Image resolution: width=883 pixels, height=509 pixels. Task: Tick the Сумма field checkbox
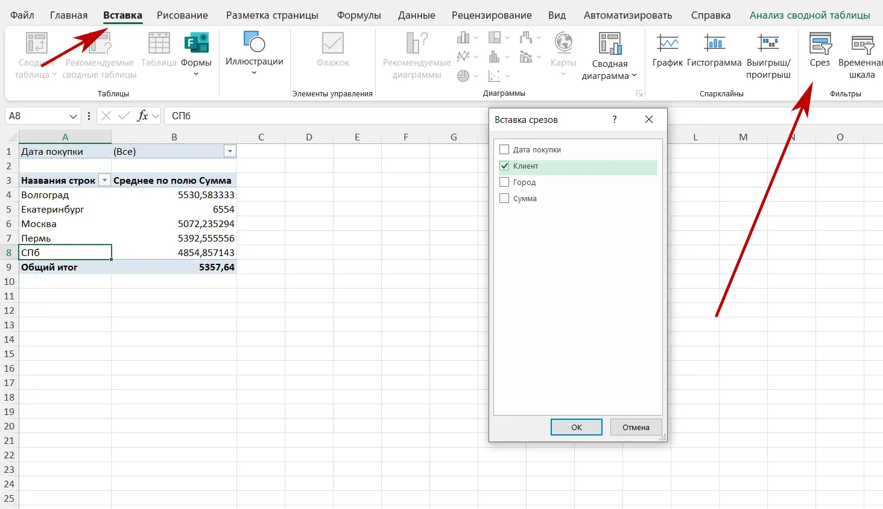[504, 199]
